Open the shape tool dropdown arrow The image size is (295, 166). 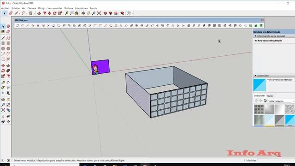tap(34, 13)
